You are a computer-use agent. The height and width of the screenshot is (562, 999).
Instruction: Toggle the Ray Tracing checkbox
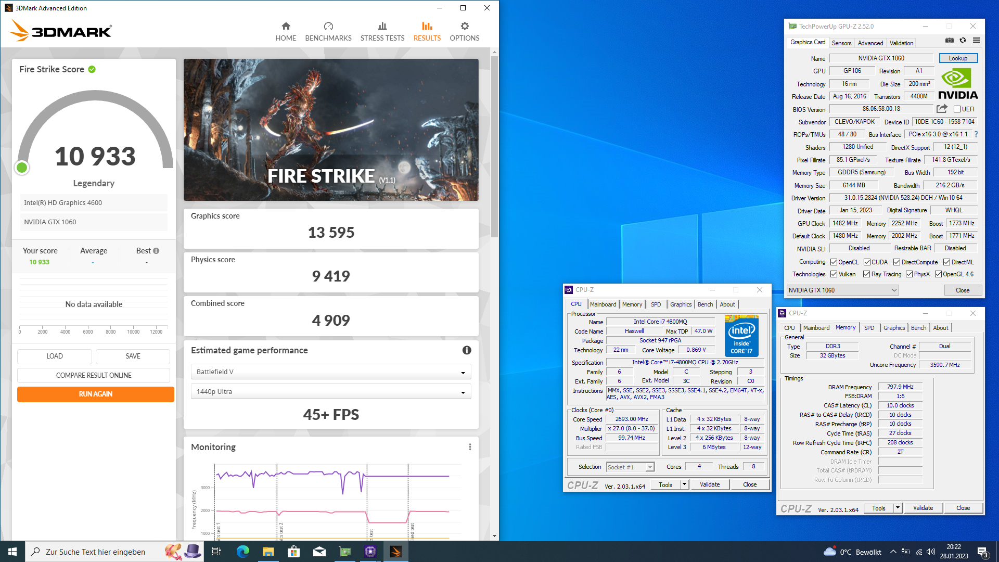coord(866,274)
